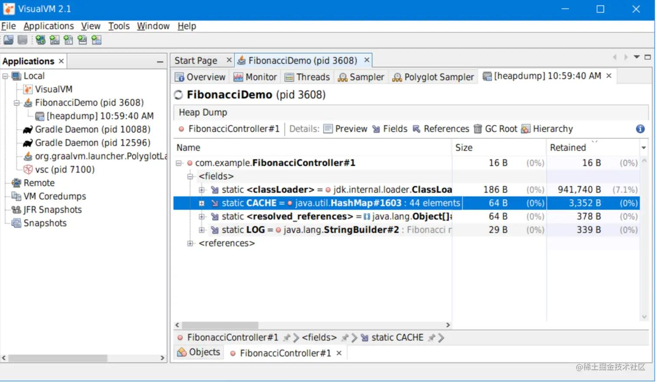656x382 pixels.
Task: Switch to the Sampler tab
Action: click(361, 77)
